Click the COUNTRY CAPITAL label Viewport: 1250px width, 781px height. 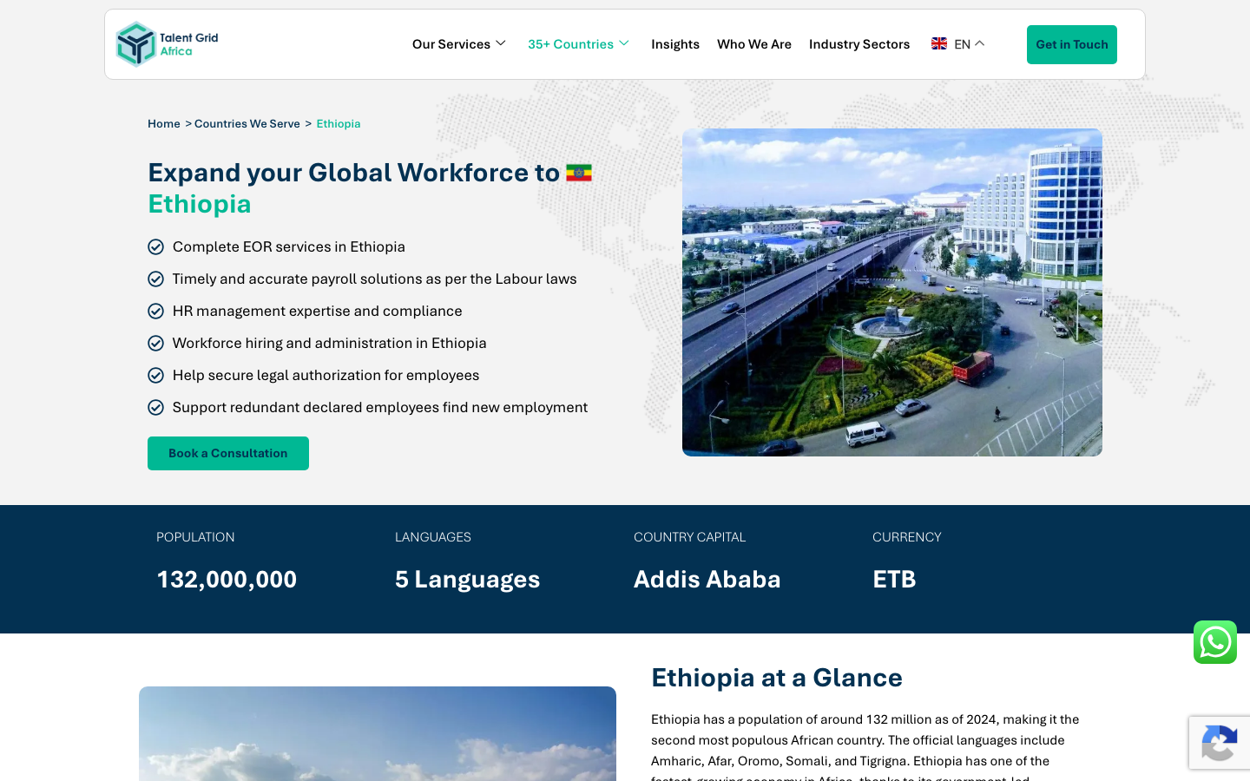point(689,537)
